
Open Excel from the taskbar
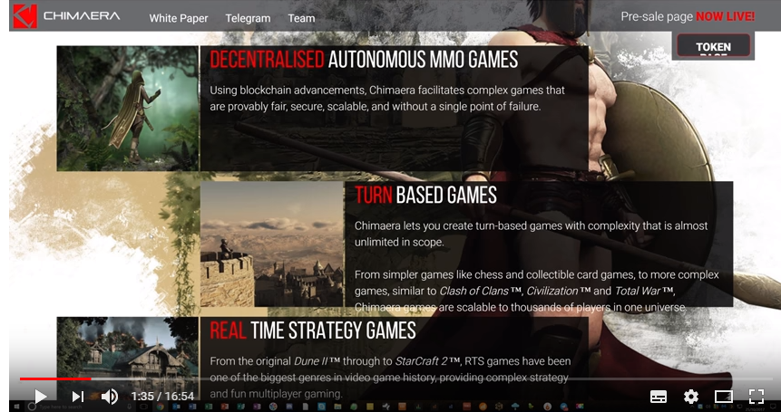tap(209, 407)
